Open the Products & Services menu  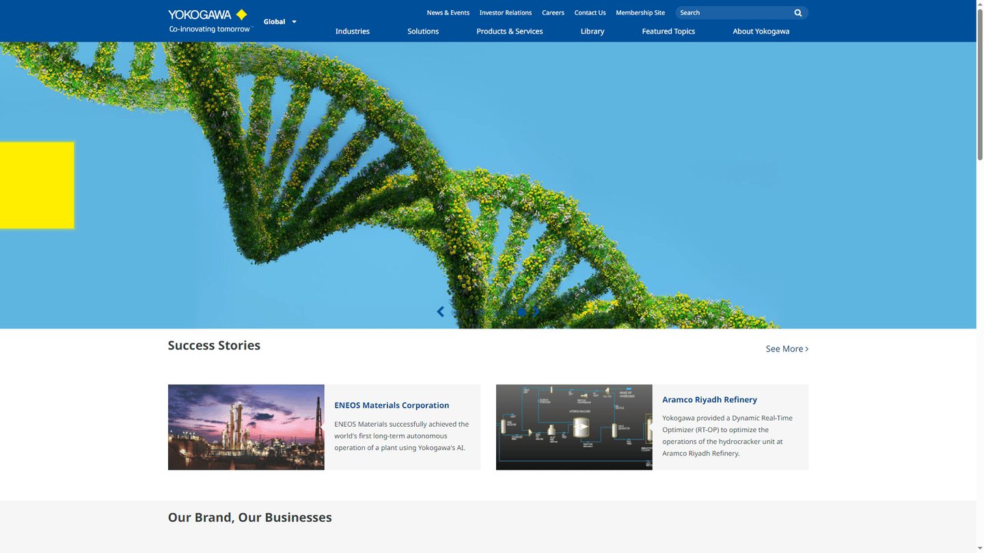[510, 31]
